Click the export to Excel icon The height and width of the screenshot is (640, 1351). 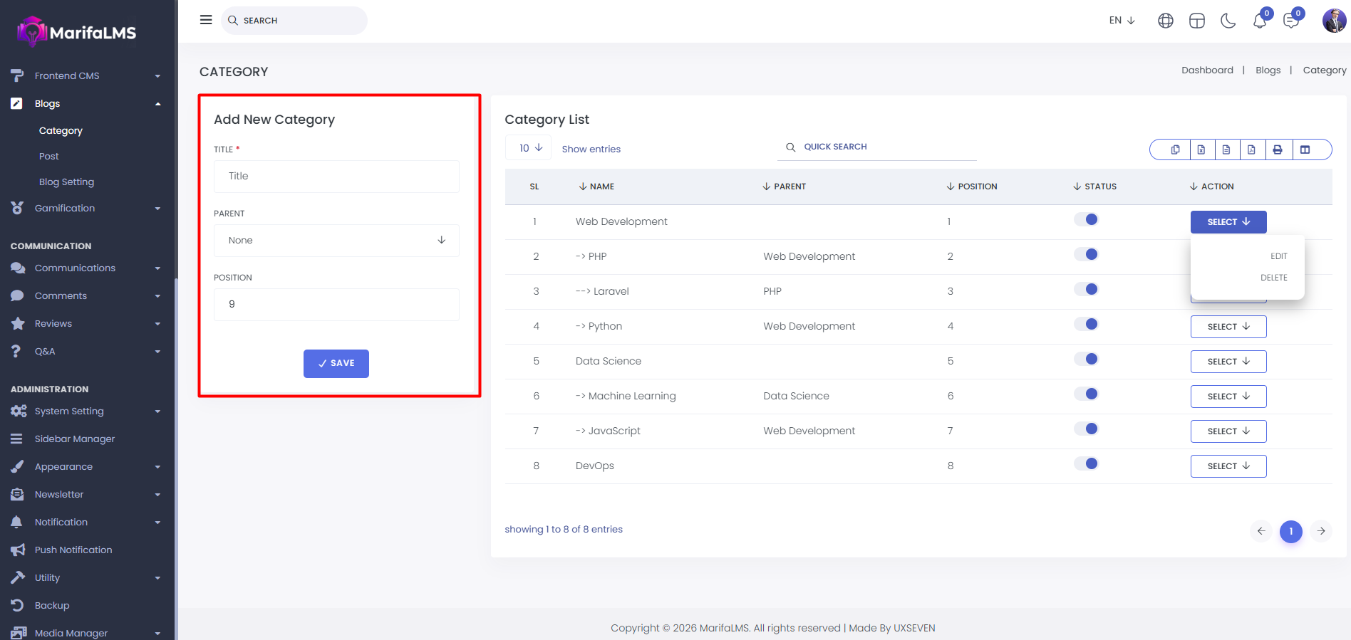[x=1201, y=149]
